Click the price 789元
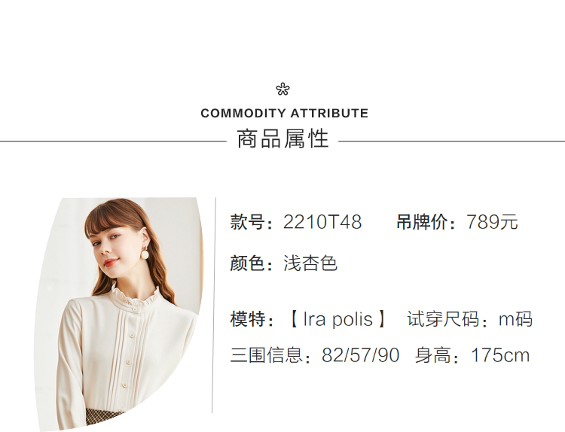 click(493, 223)
